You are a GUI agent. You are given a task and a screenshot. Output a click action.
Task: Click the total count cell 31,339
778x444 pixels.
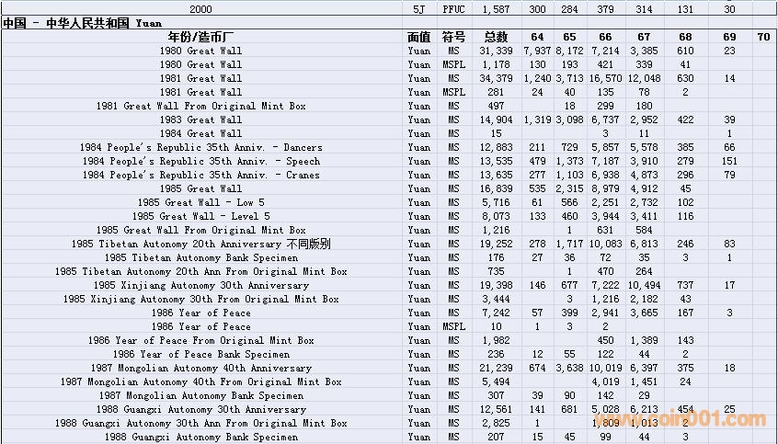(x=496, y=51)
